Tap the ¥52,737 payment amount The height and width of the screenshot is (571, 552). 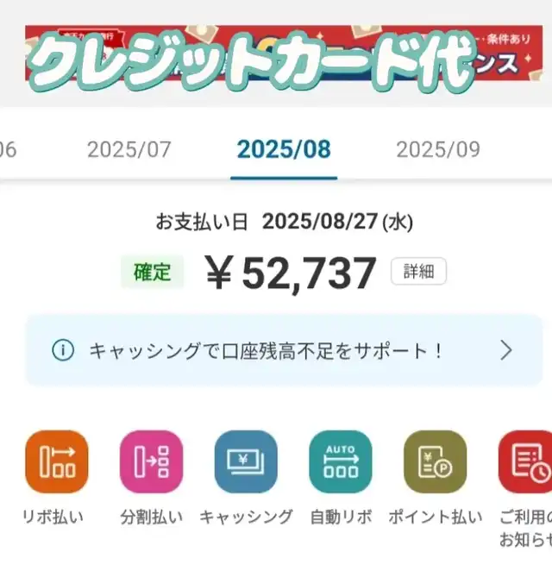point(292,273)
